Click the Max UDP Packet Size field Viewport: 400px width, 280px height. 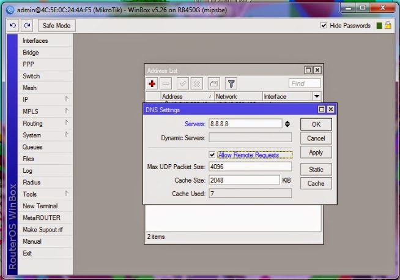click(250, 167)
